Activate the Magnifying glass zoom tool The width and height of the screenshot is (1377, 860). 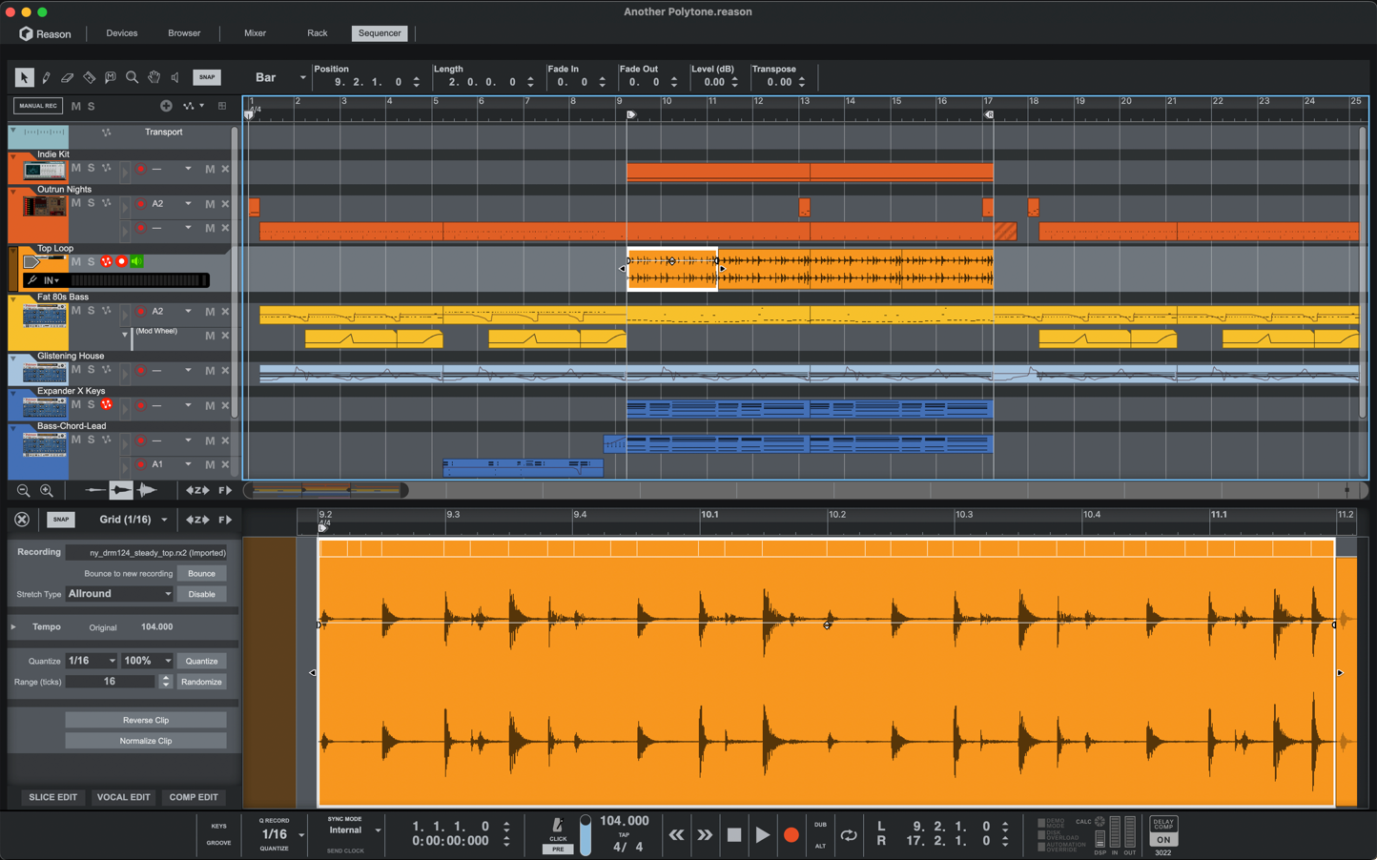tap(134, 77)
